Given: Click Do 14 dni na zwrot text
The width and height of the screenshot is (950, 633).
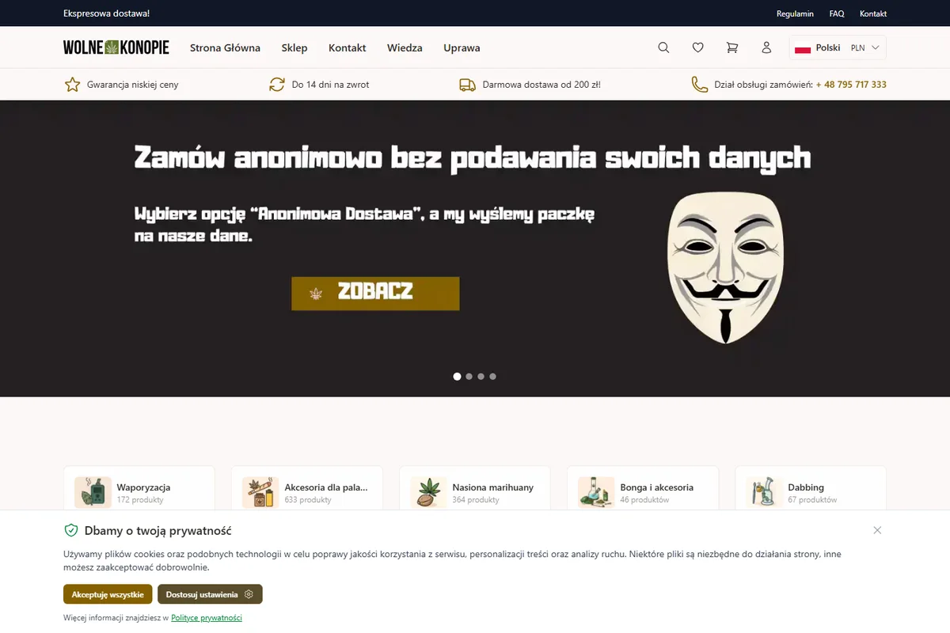Looking at the screenshot, I should coord(330,85).
